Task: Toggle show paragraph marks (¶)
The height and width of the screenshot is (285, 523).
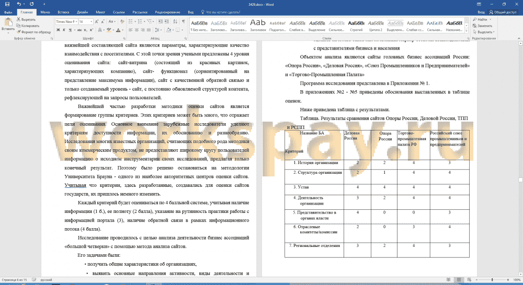Action: tap(184, 21)
